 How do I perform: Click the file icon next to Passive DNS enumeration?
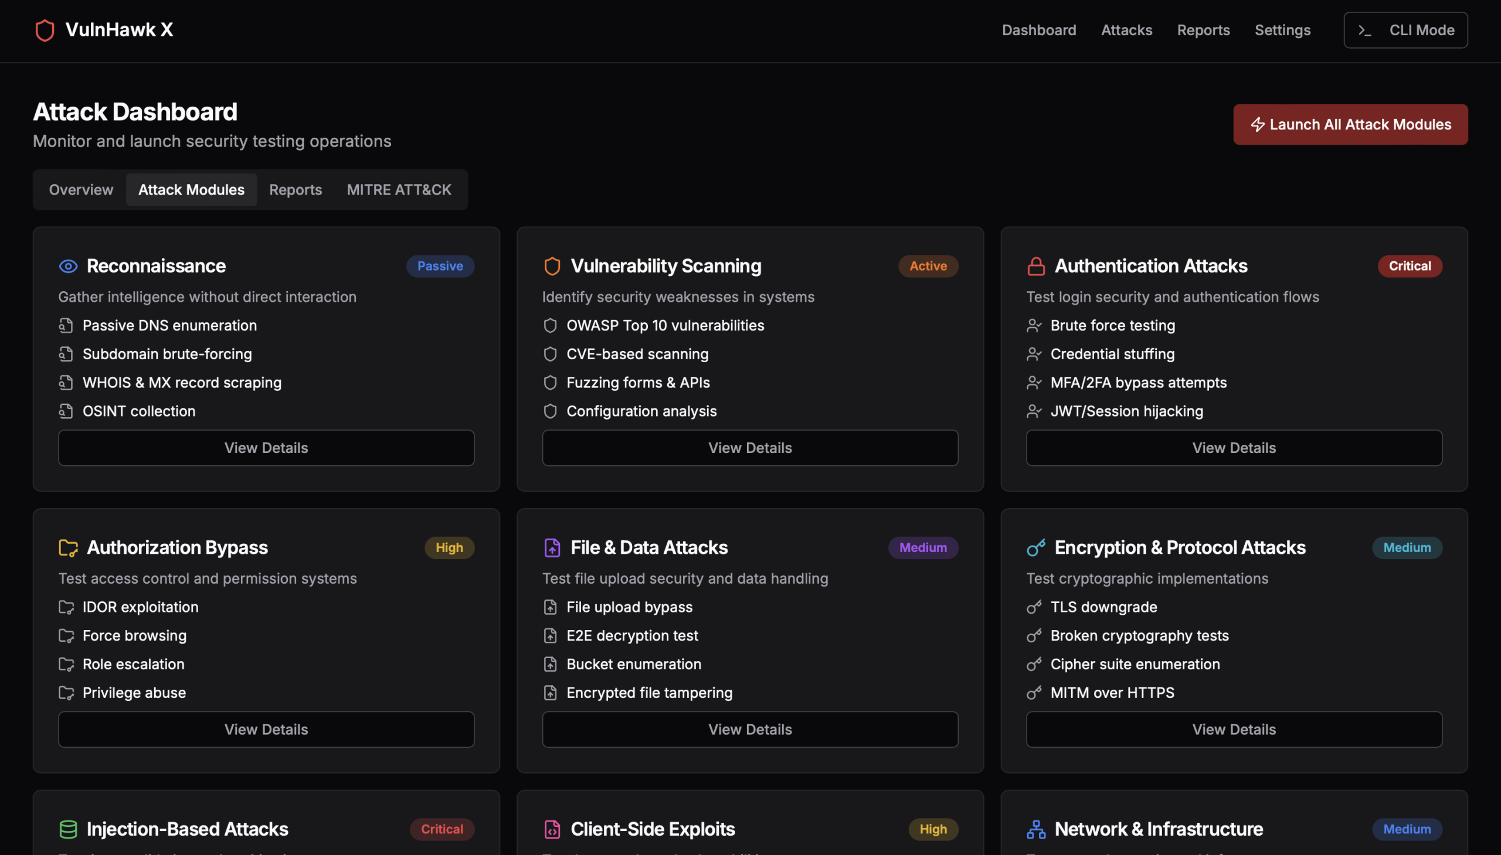(x=66, y=325)
